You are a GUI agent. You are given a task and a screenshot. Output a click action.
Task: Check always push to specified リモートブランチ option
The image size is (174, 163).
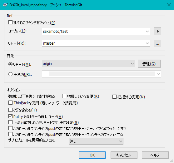click(x=10, y=134)
